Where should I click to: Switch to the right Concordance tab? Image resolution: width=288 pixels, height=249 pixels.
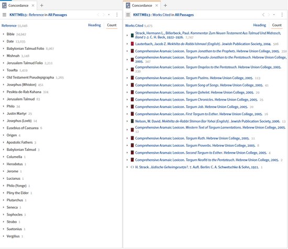(142, 6)
